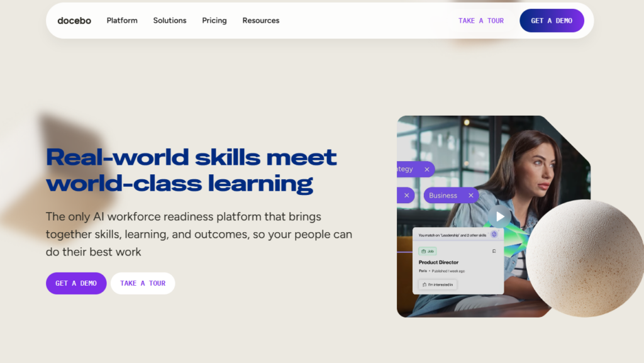Image resolution: width=644 pixels, height=363 pixels.
Task: Click the briefcase Job label icon
Action: coord(423,251)
